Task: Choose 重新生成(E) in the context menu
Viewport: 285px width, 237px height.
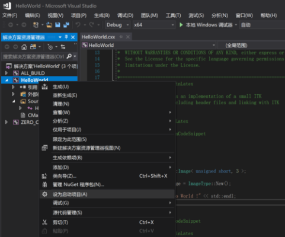Action: (107, 95)
